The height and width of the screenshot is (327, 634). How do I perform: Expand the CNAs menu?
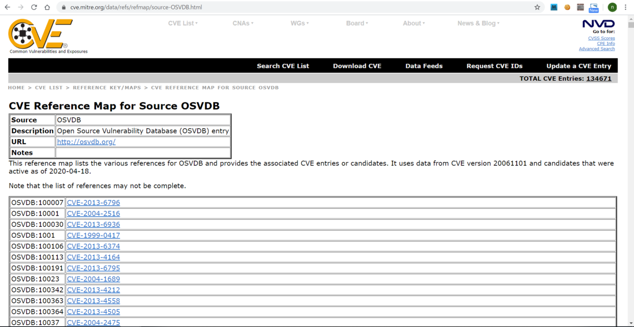point(243,23)
